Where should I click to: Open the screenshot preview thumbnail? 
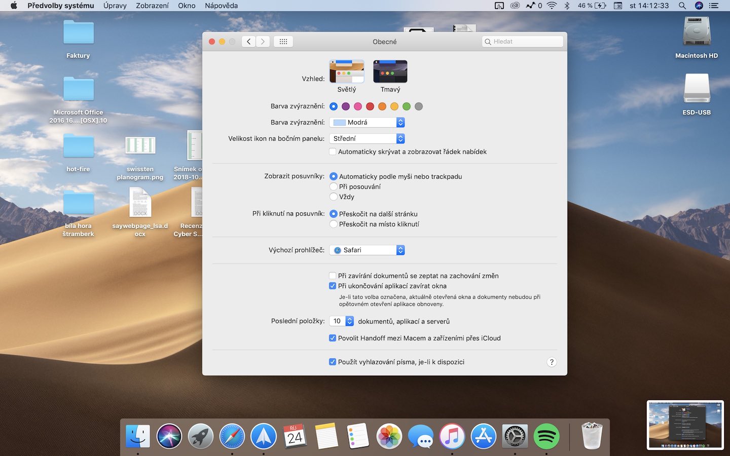pyautogui.click(x=685, y=425)
